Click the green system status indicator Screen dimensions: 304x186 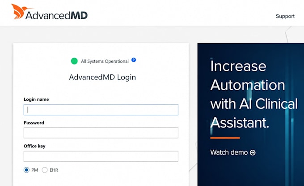tap(74, 61)
